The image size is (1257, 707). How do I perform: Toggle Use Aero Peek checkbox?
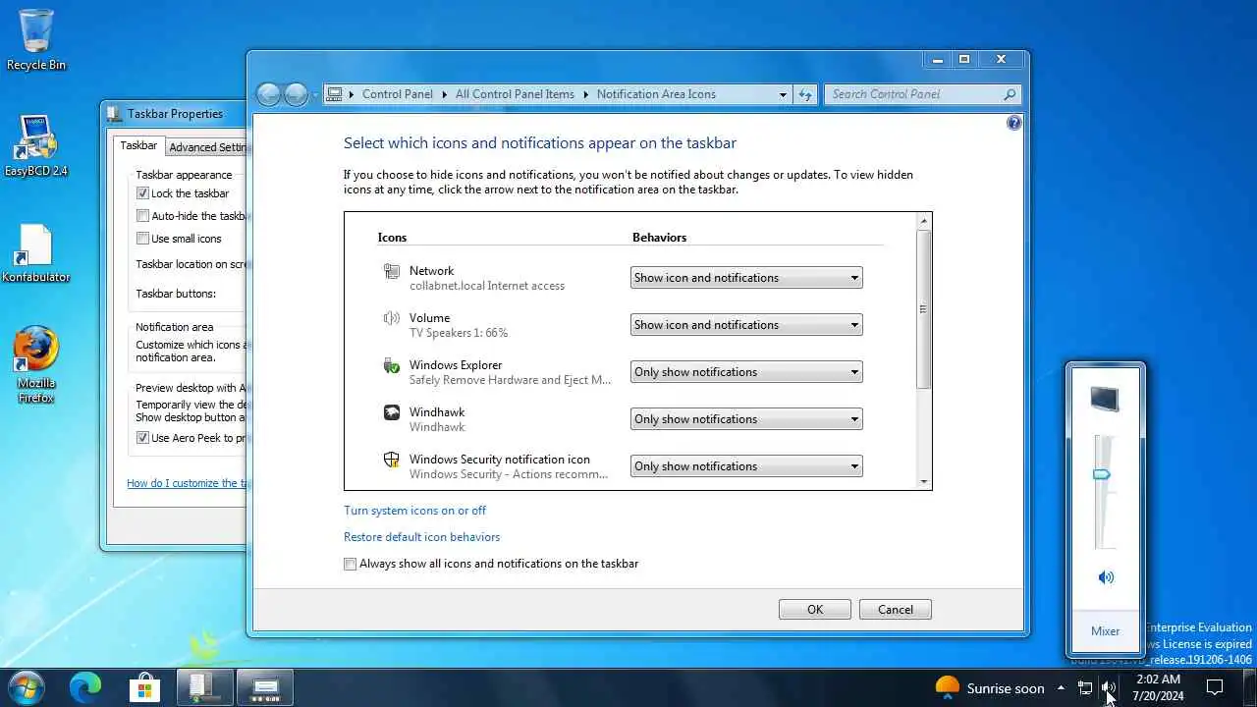[142, 438]
